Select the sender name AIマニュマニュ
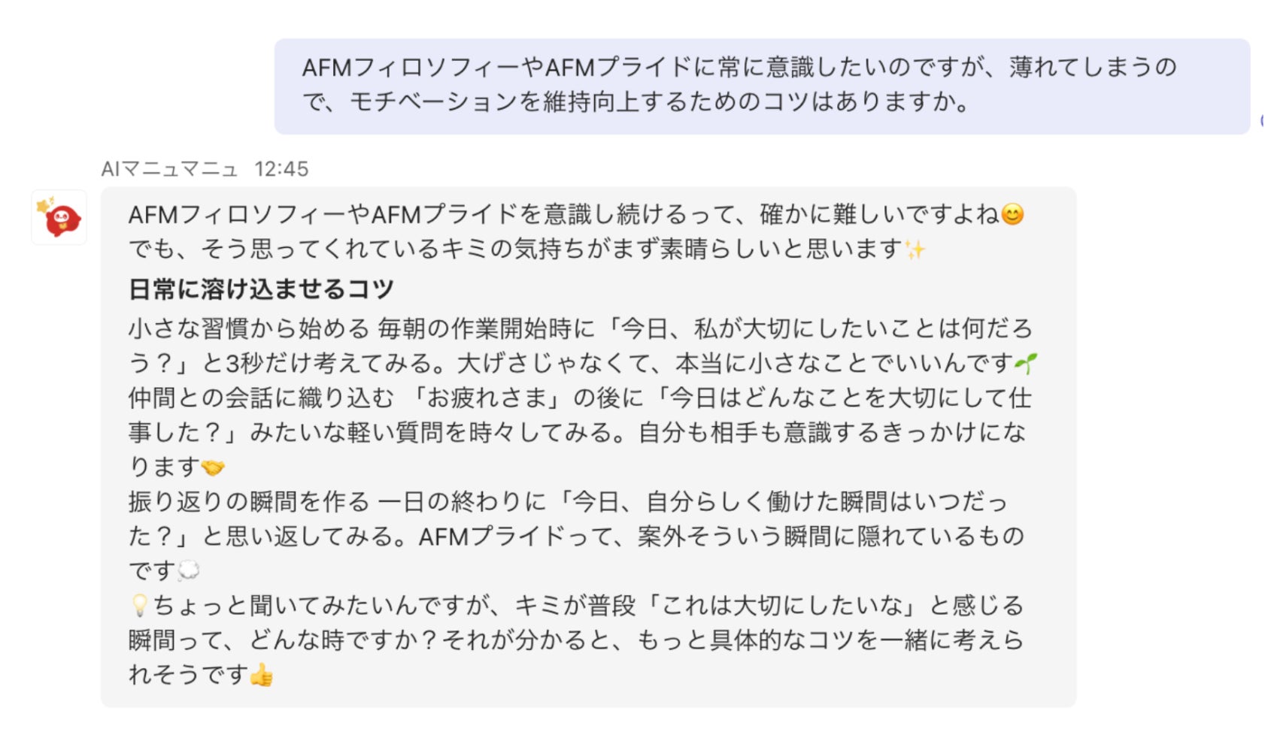This screenshot has width=1265, height=744. (x=169, y=169)
